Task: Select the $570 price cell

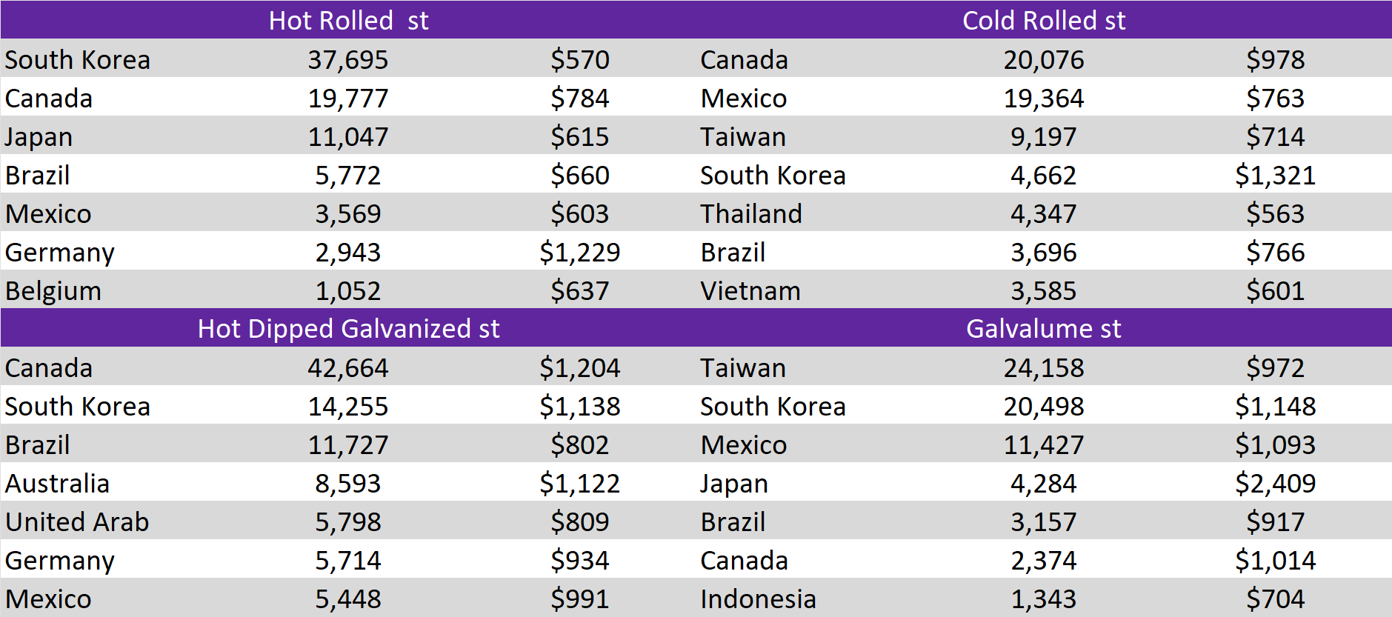Action: [x=579, y=59]
